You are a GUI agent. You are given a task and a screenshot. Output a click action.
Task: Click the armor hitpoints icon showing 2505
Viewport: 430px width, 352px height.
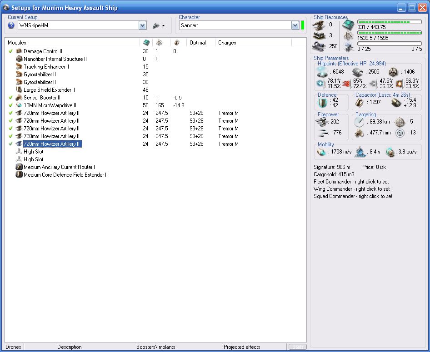coord(358,72)
